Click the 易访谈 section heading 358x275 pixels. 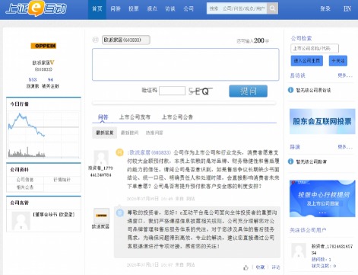[297, 75]
